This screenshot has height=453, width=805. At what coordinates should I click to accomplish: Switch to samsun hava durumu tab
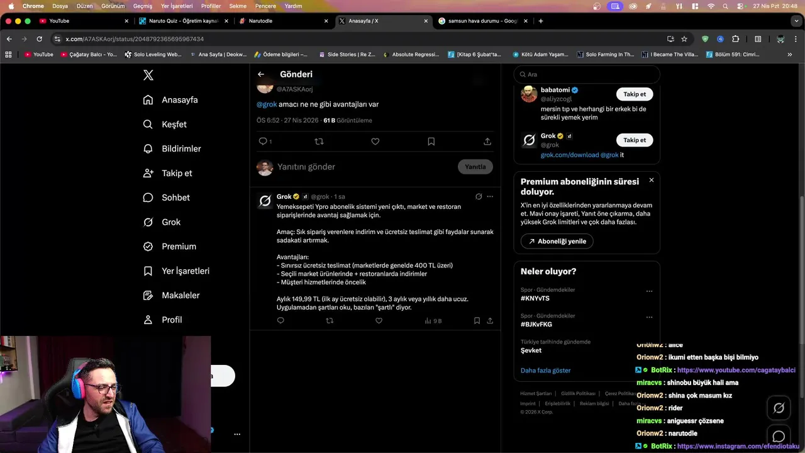tap(483, 21)
